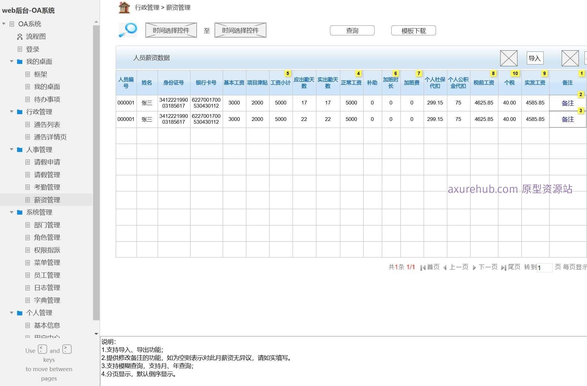
Task: Click the 导入 import button
Action: point(535,58)
